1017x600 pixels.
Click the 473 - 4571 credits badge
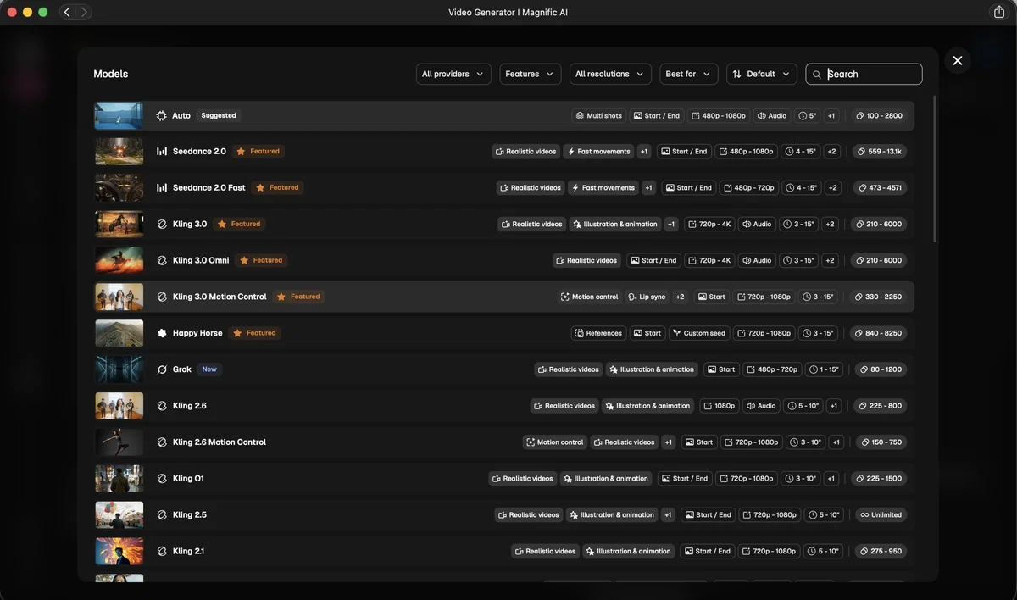[x=879, y=188]
